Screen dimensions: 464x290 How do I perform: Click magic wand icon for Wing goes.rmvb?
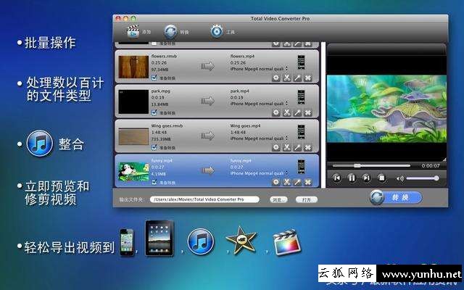(297, 147)
